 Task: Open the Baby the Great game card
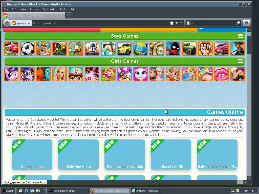(78, 155)
